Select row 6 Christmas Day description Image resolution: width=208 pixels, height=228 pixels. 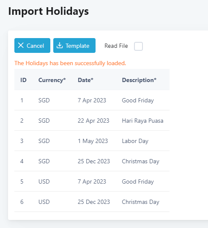pyautogui.click(x=140, y=202)
